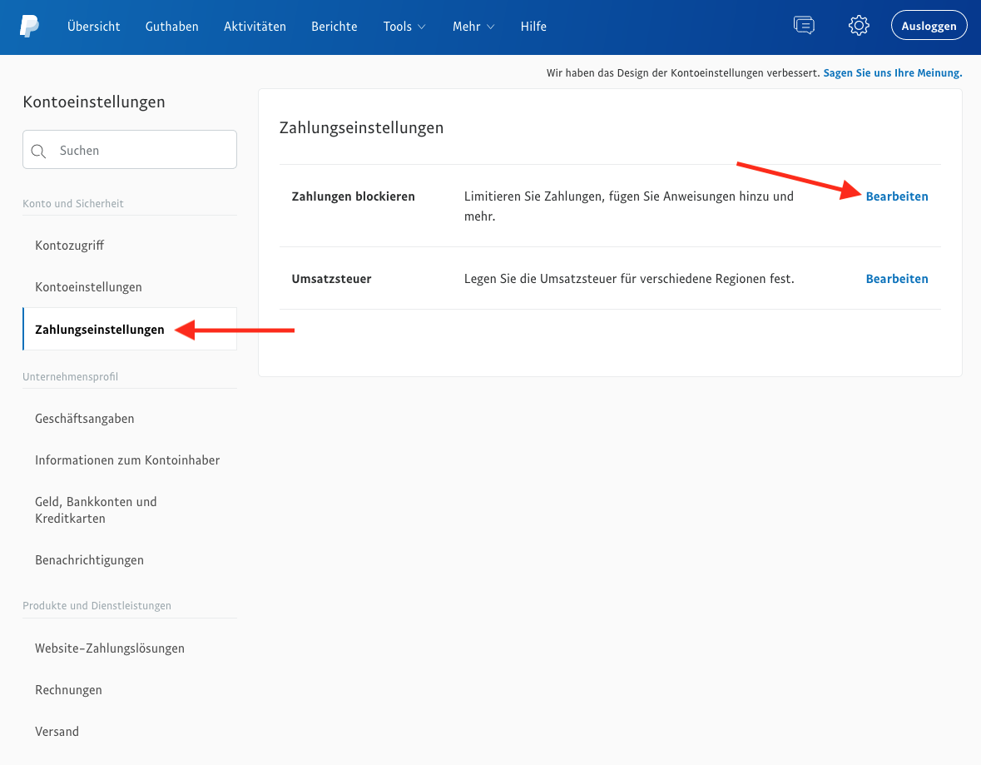Viewport: 981px width, 765px height.
Task: Click Bearbeiten next to Zahlungen blockieren
Action: click(x=897, y=196)
